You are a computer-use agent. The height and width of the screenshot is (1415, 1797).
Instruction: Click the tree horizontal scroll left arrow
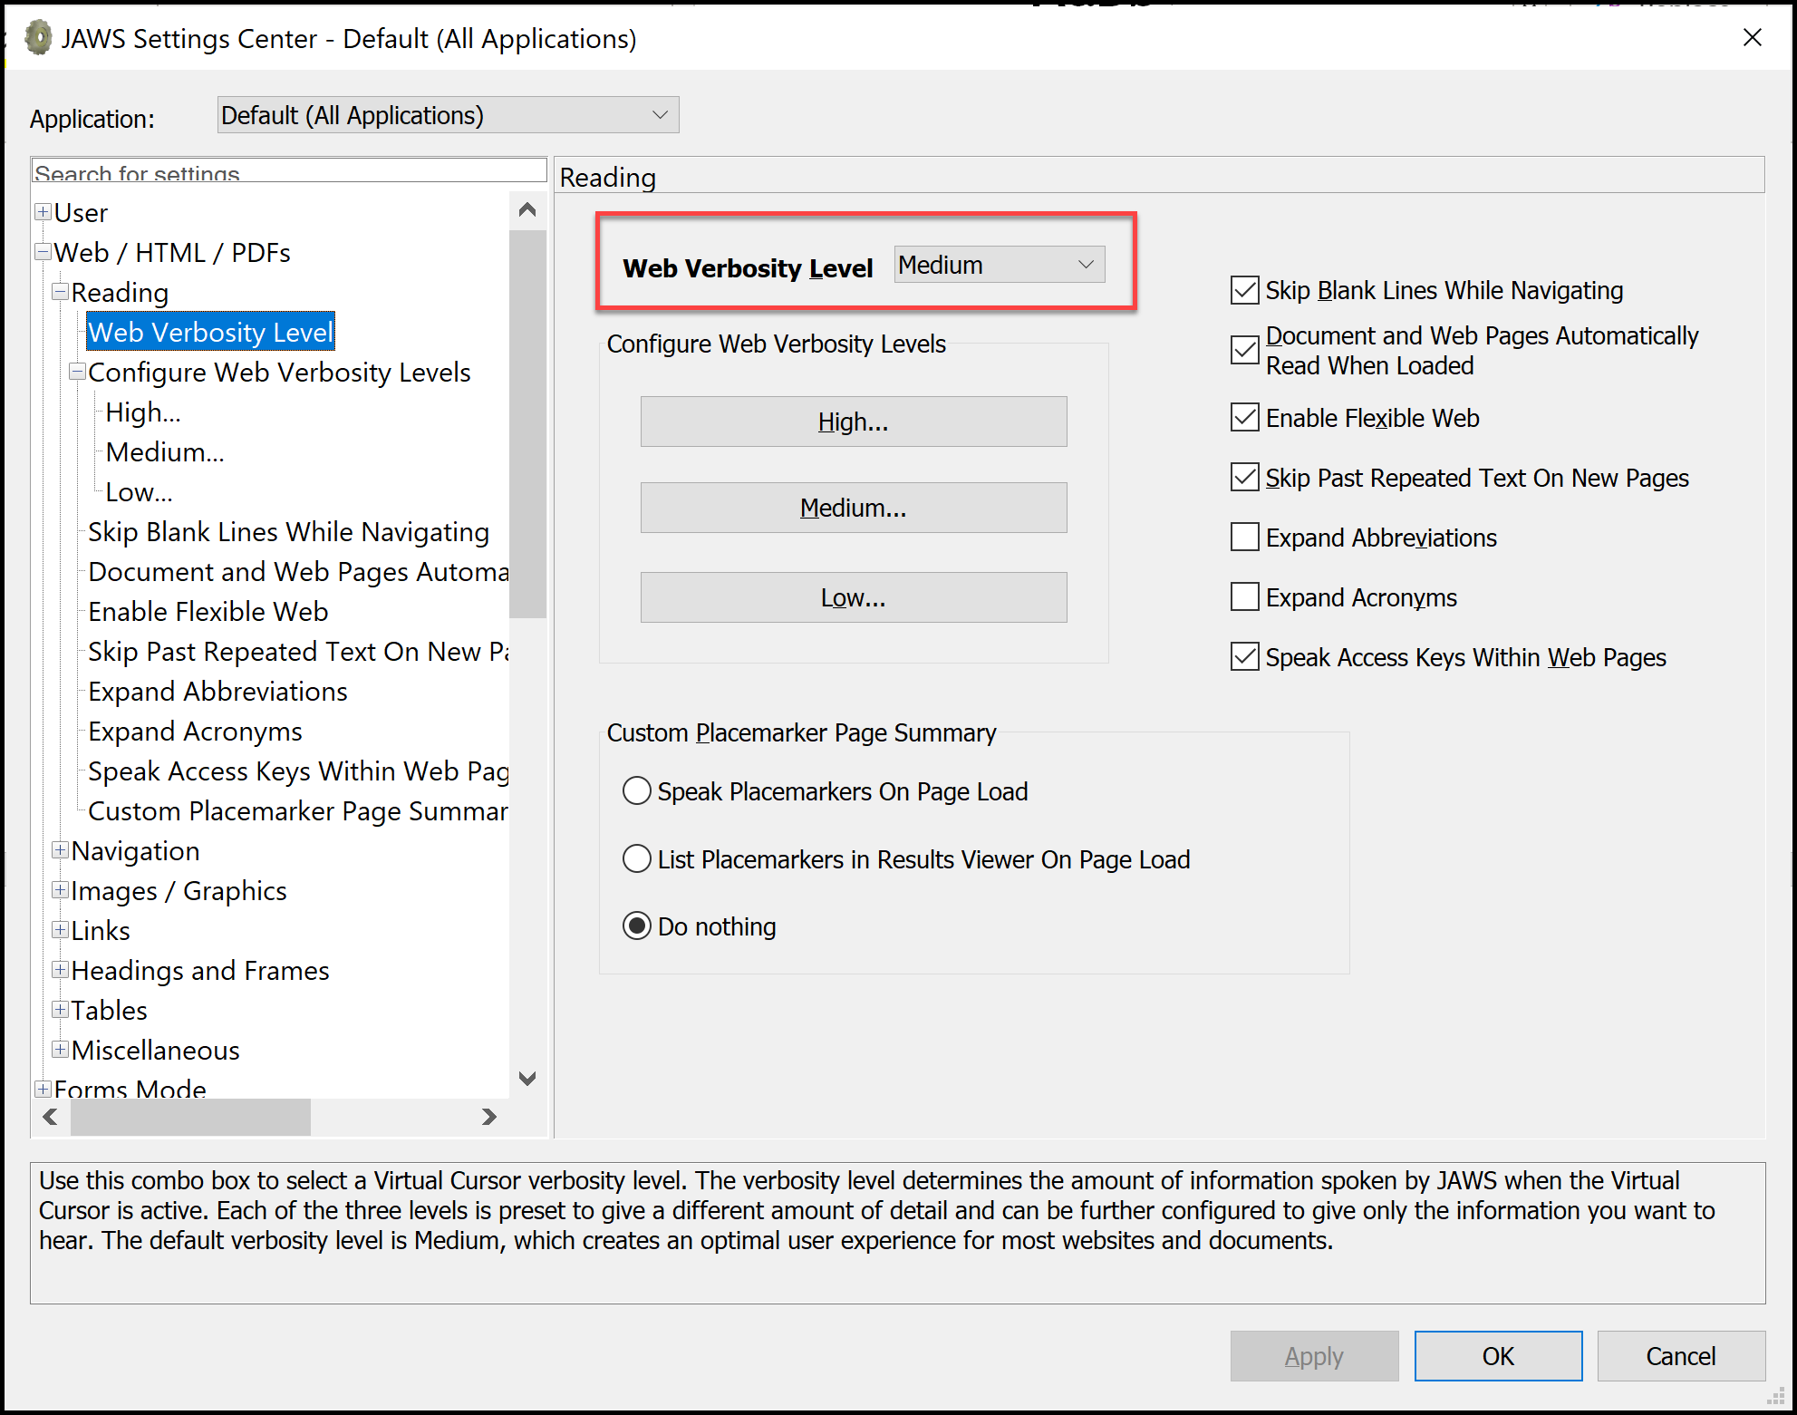click(x=51, y=1117)
